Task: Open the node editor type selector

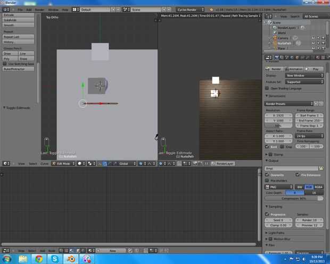Action: tap(6, 250)
